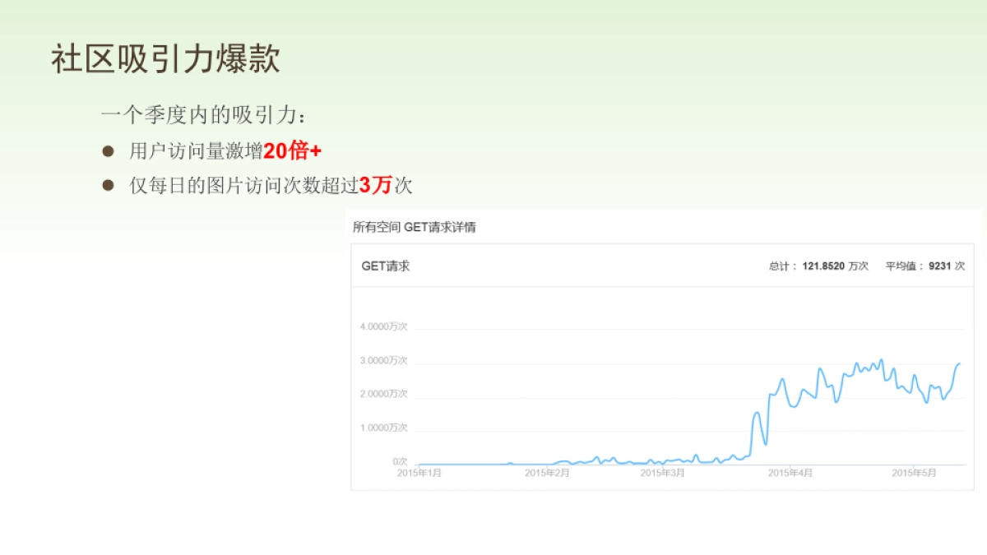
Task: Click the y-axis label 4.0000万次
Action: [384, 326]
